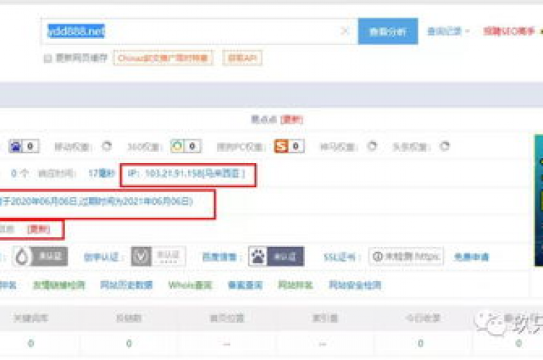Image resolution: width=543 pixels, height=360 pixels.
Task: Click the 17毫秒 response time value
Action: tap(101, 173)
